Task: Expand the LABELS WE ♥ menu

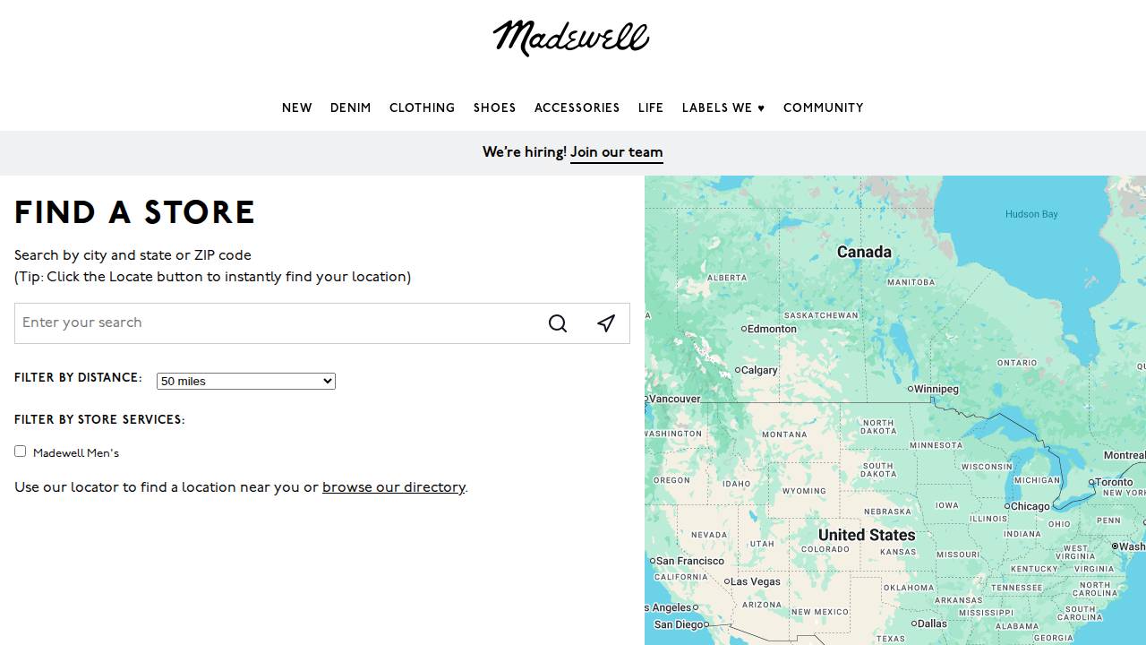Action: (723, 107)
